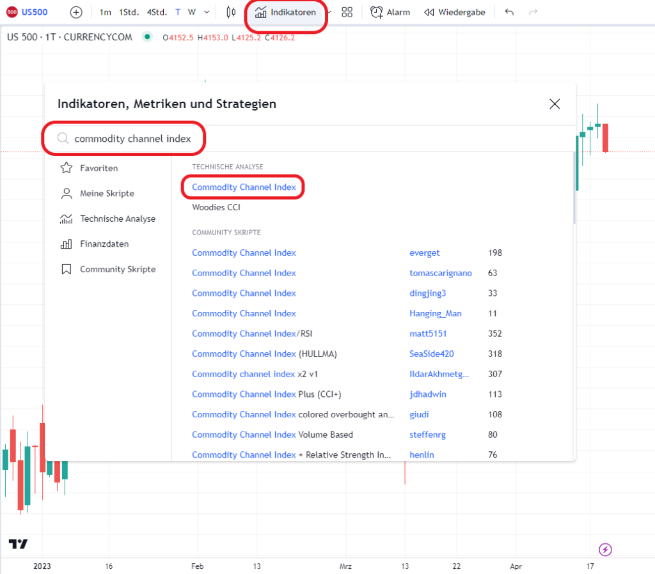
Task: Open the candlestick chart type selector
Action: (x=231, y=12)
